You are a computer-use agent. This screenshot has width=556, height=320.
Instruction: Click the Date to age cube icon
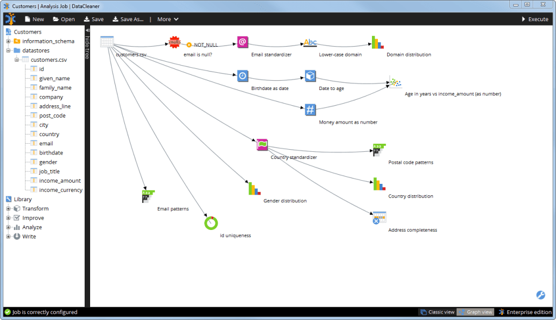(x=310, y=75)
